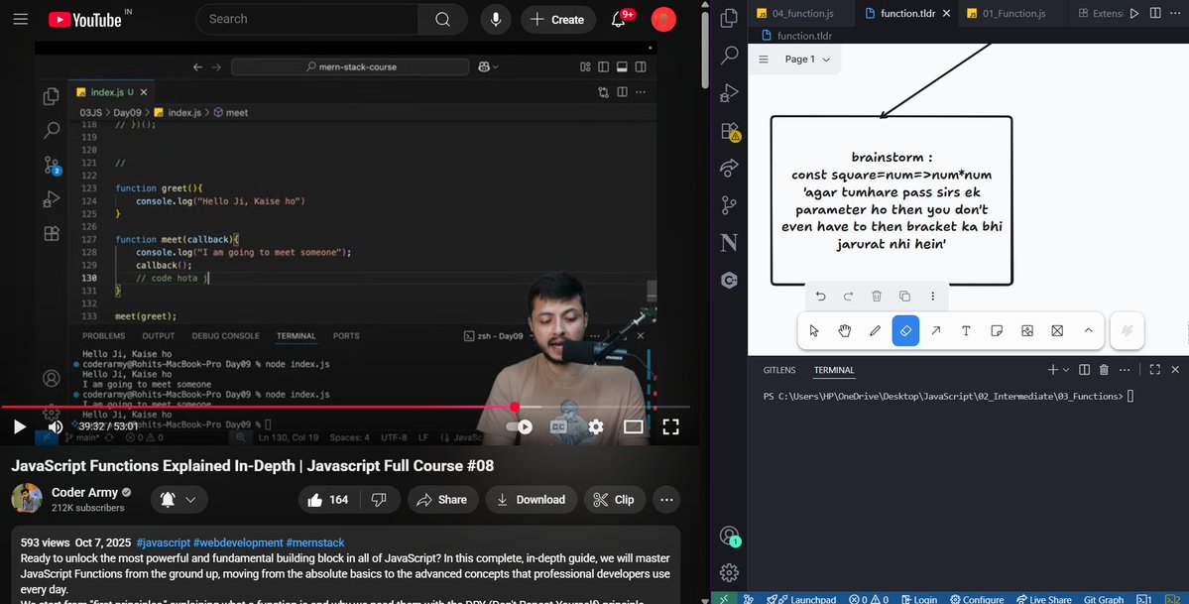This screenshot has width=1189, height=604.
Task: Open tldraw main menu hamburger
Action: [x=764, y=60]
